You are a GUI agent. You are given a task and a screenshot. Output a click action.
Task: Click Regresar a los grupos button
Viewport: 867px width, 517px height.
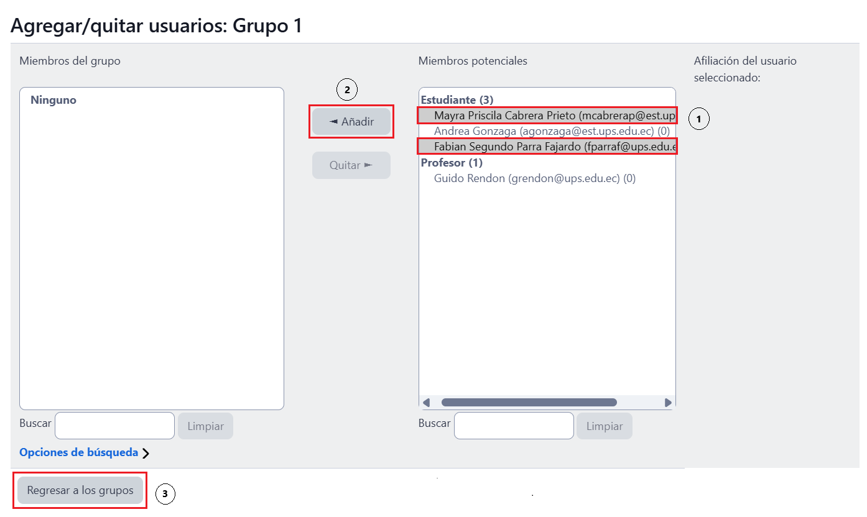(80, 490)
